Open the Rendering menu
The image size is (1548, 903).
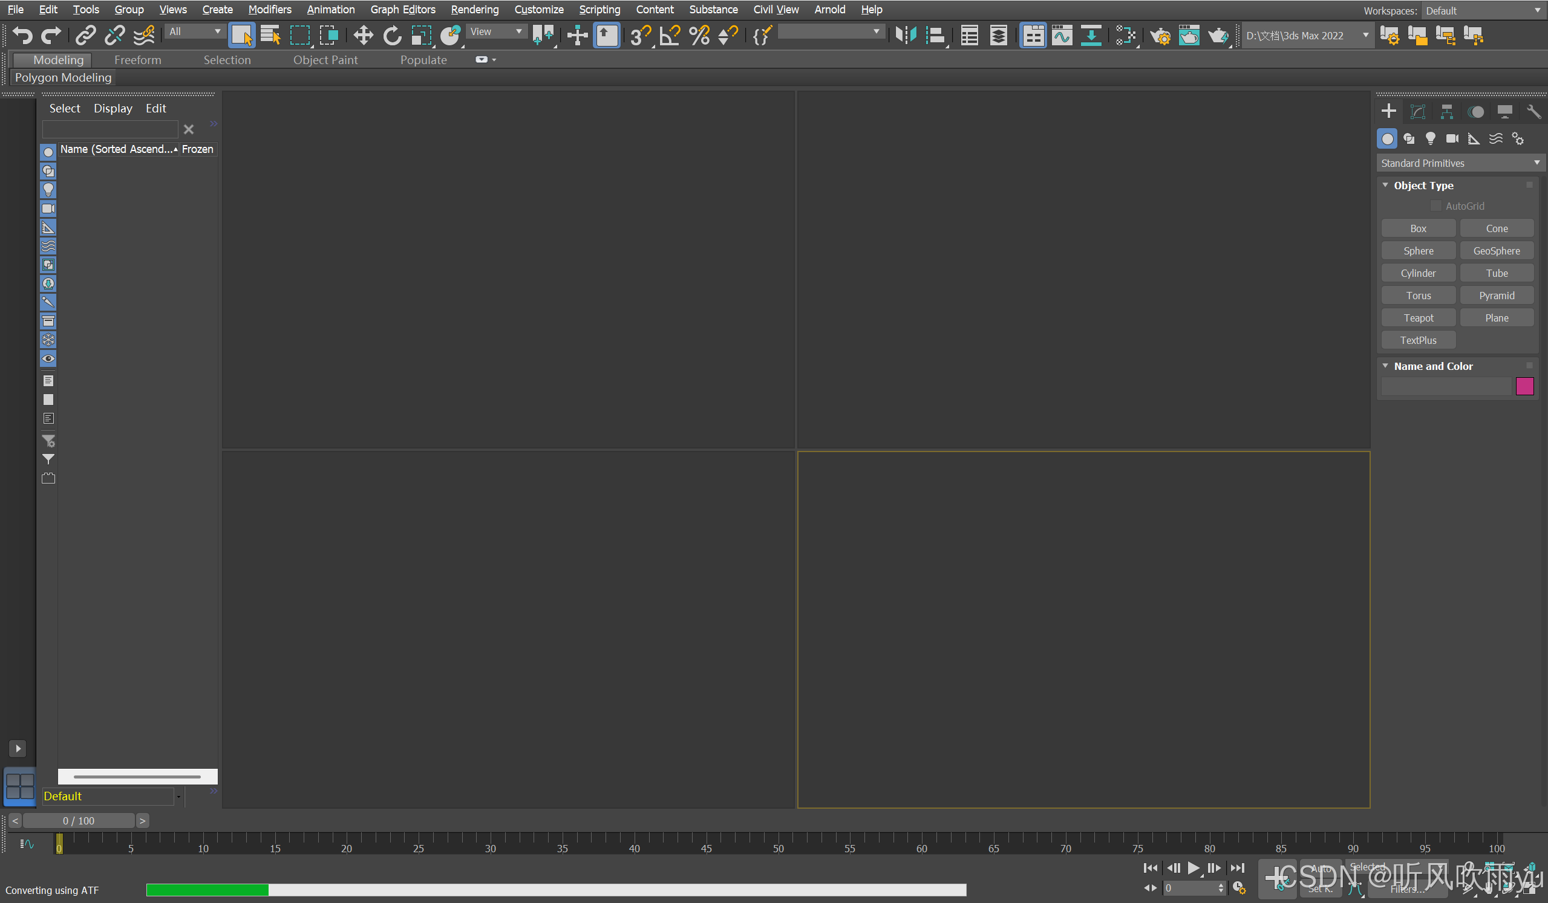pyautogui.click(x=474, y=10)
